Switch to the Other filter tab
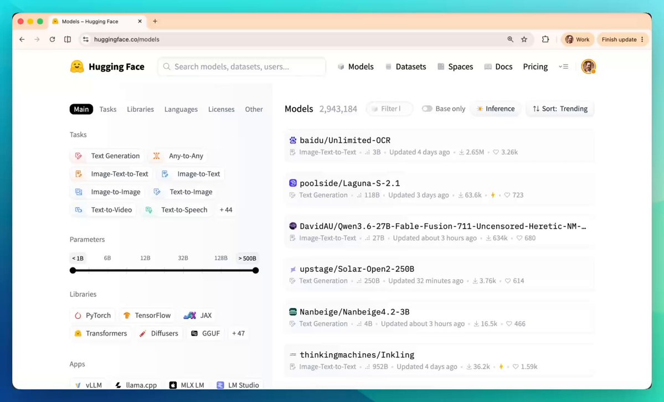Image resolution: width=664 pixels, height=402 pixels. coord(254,109)
